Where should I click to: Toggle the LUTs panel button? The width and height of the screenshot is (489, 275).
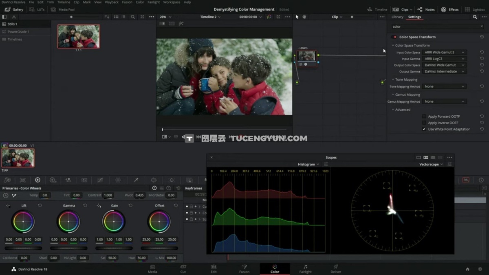coord(37,9)
